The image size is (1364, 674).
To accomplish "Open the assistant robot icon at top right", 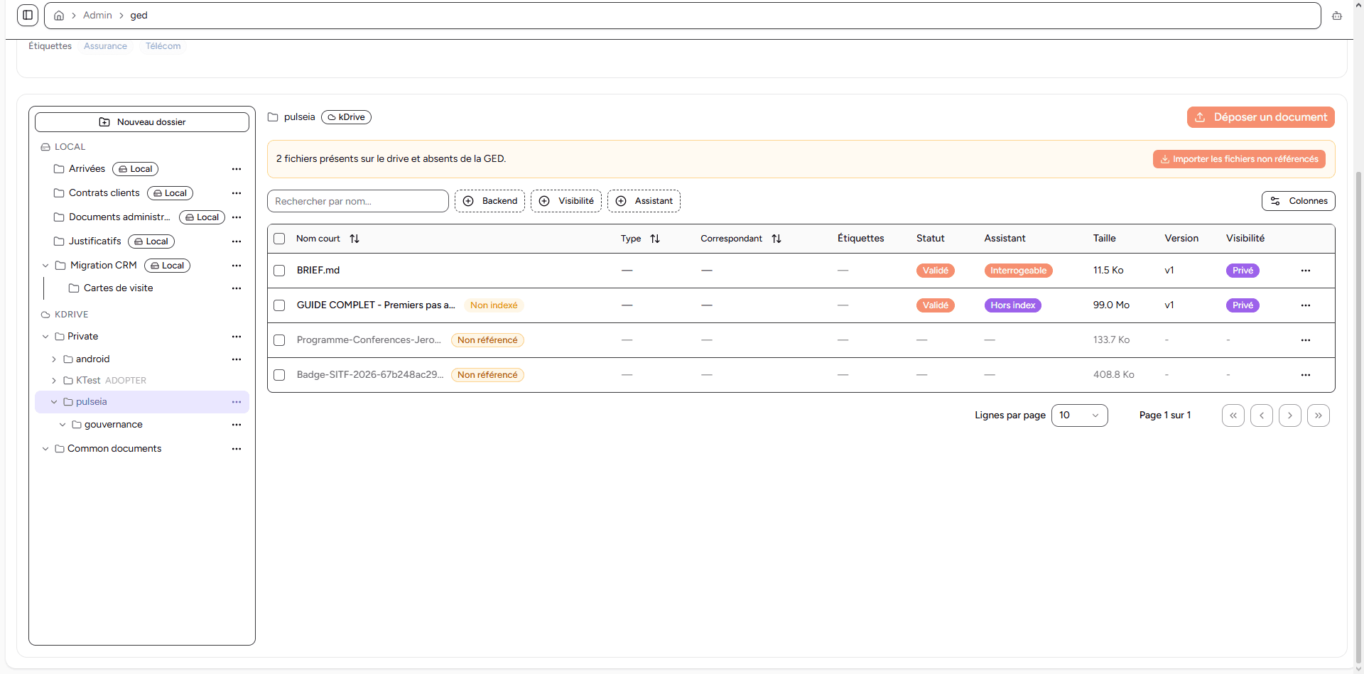I will pos(1337,16).
